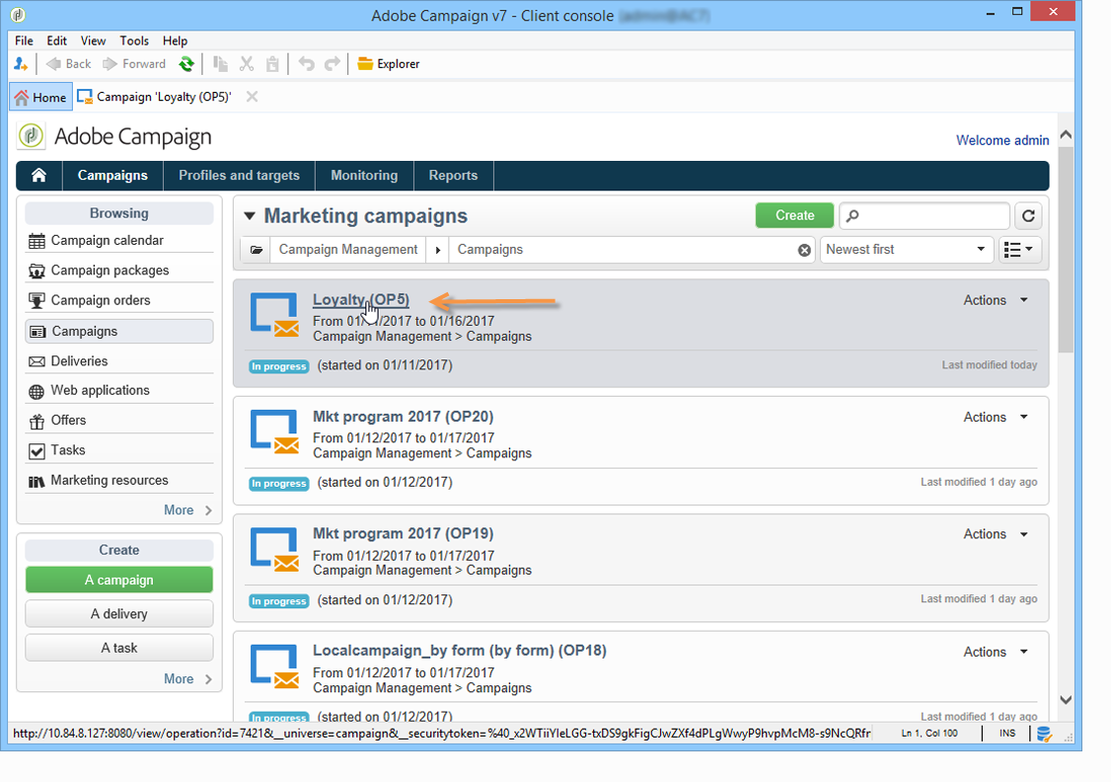This screenshot has height=782, width=1111.
Task: Click the Campaign Management breadcrumb
Action: [348, 250]
